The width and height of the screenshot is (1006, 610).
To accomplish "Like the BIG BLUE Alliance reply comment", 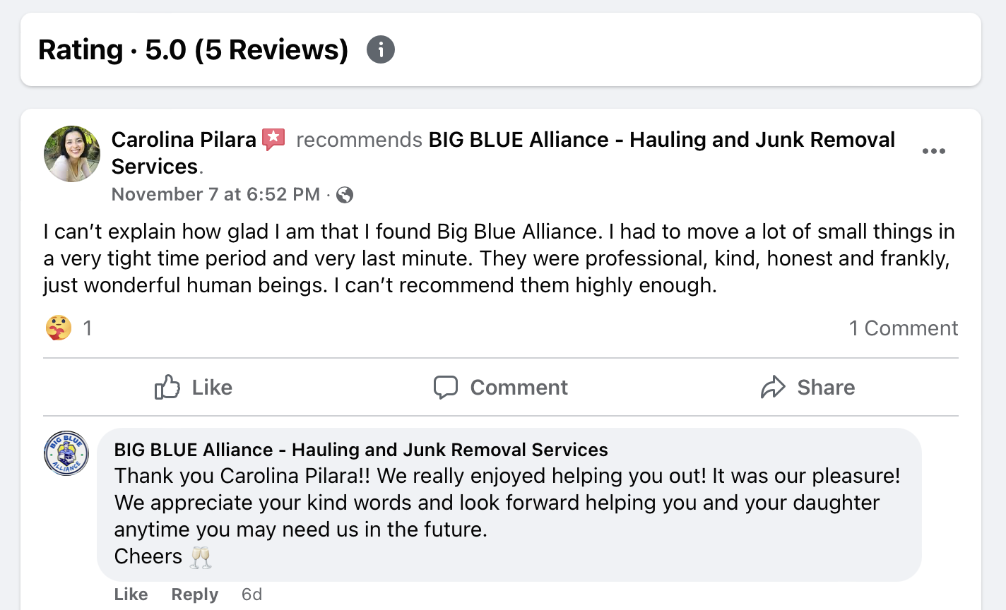I will pos(131,594).
